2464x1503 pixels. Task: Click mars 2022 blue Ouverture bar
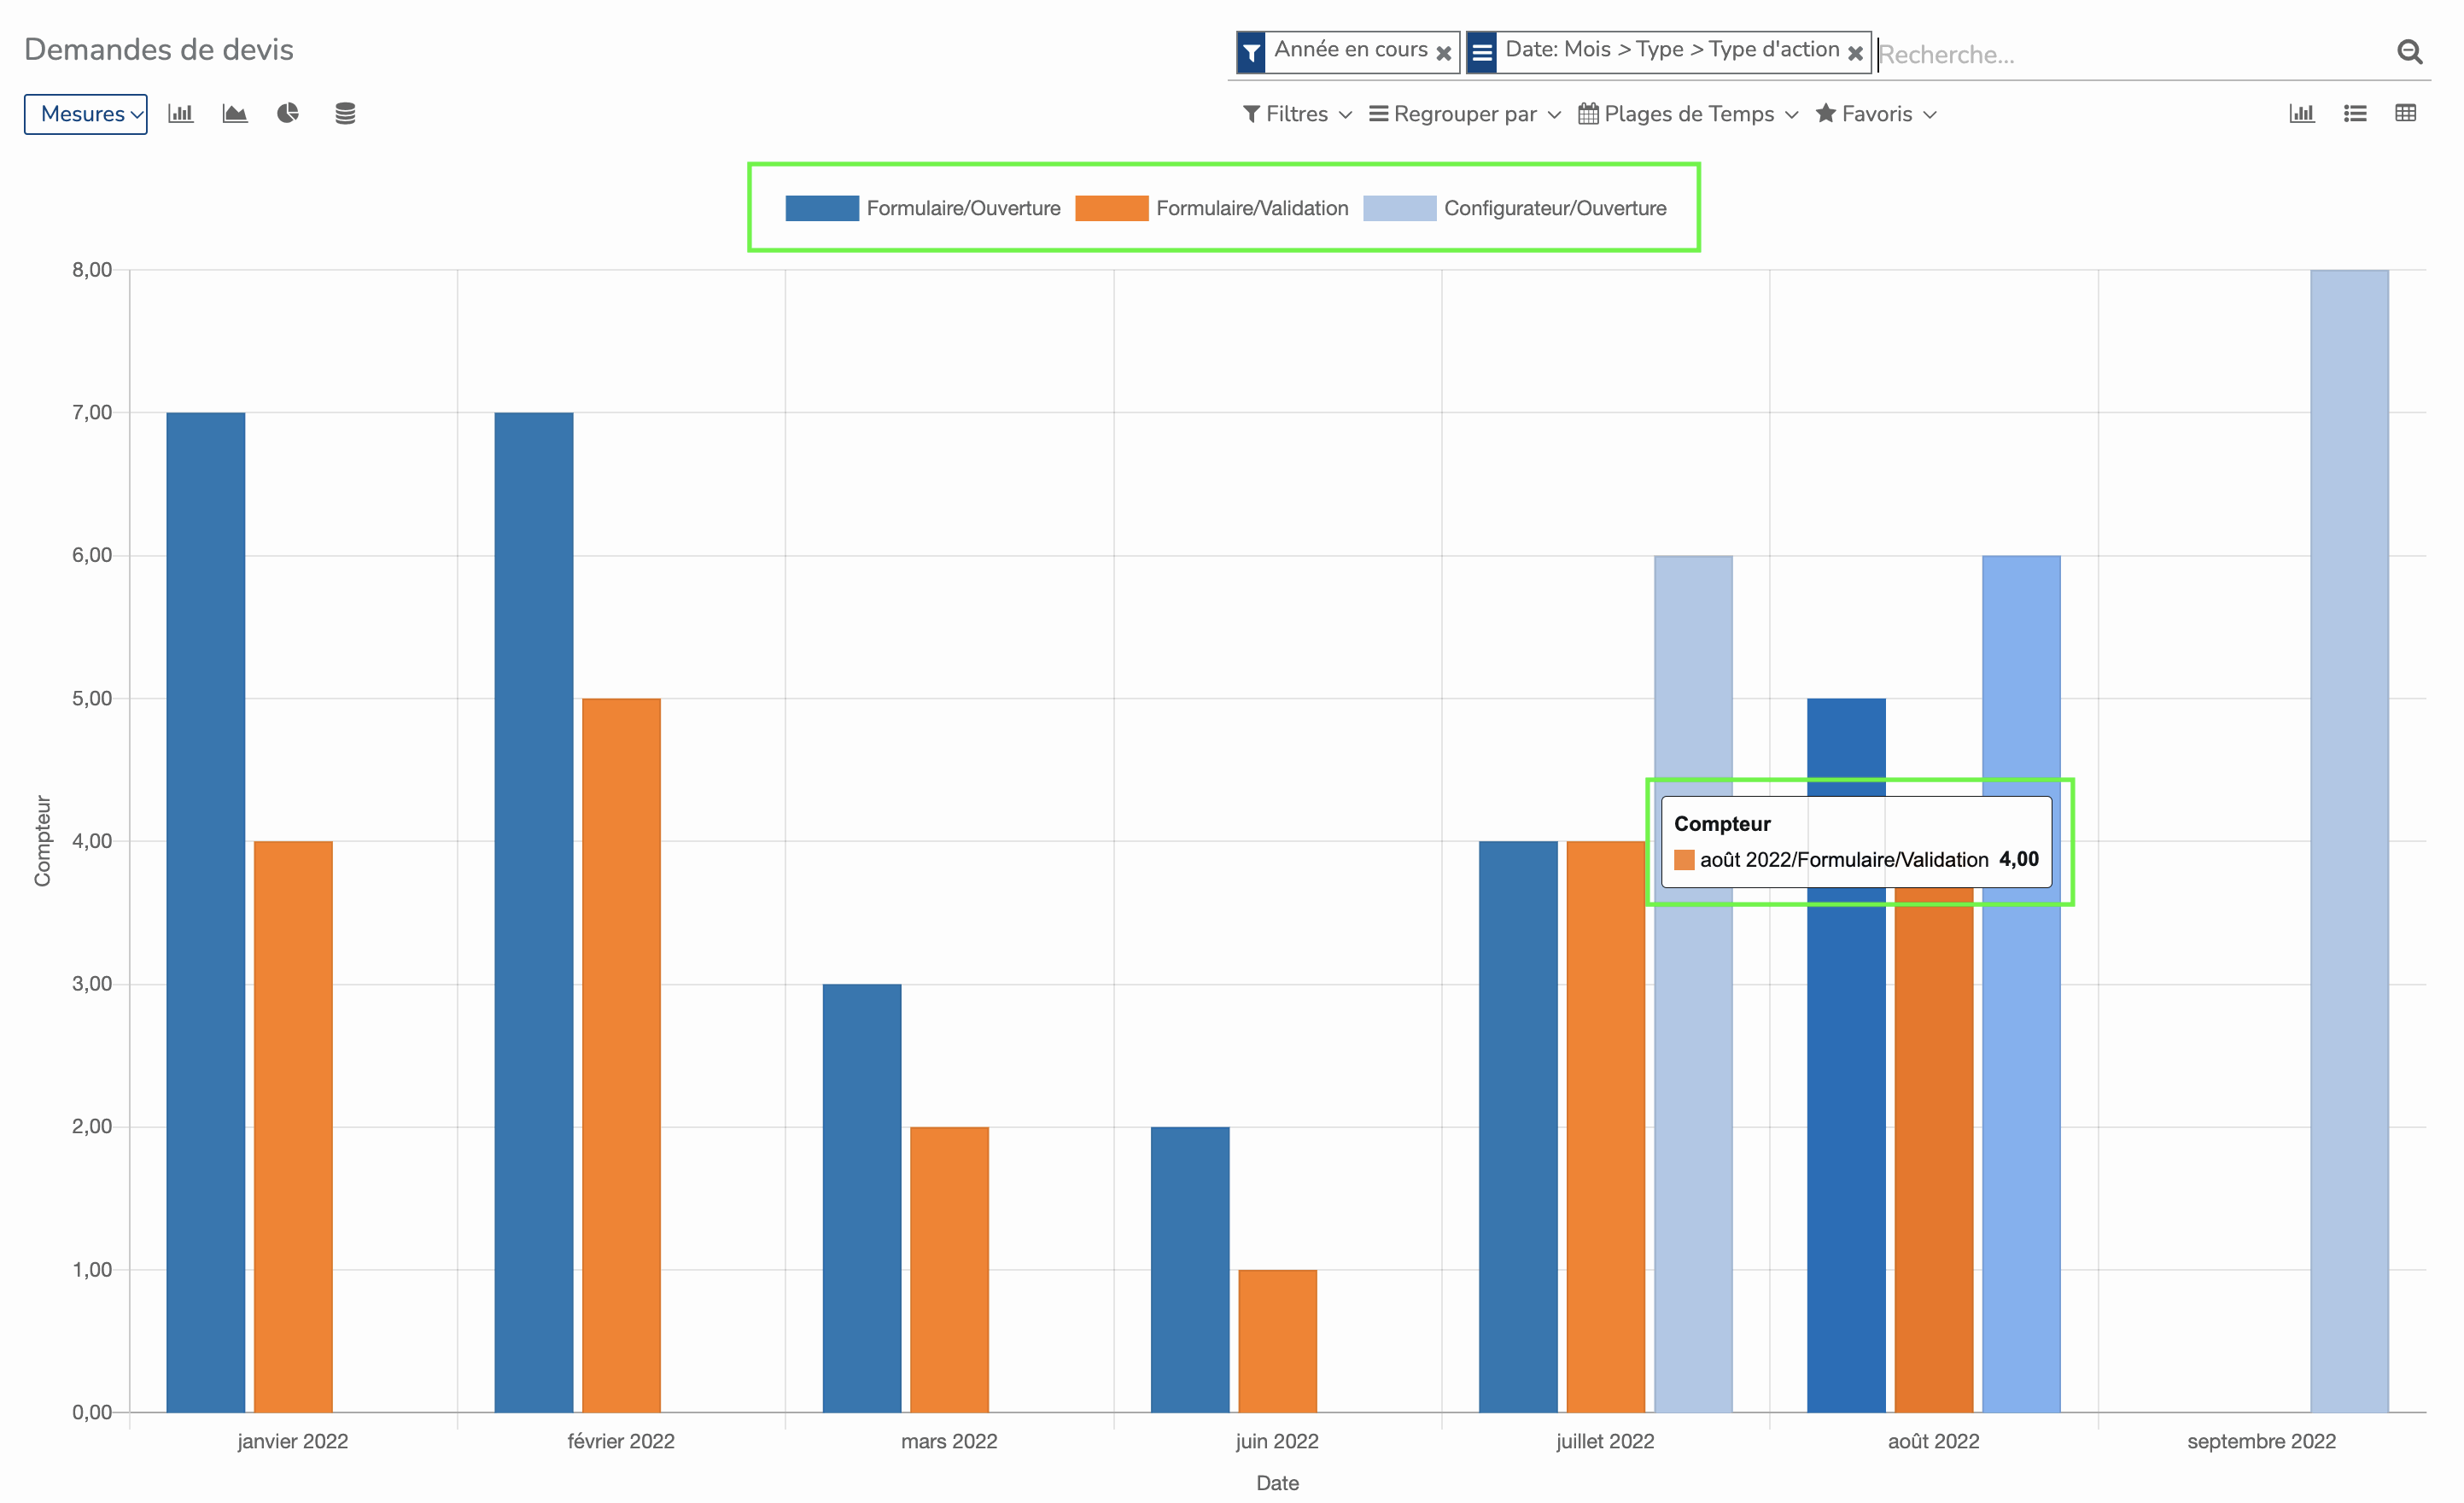click(x=862, y=1198)
